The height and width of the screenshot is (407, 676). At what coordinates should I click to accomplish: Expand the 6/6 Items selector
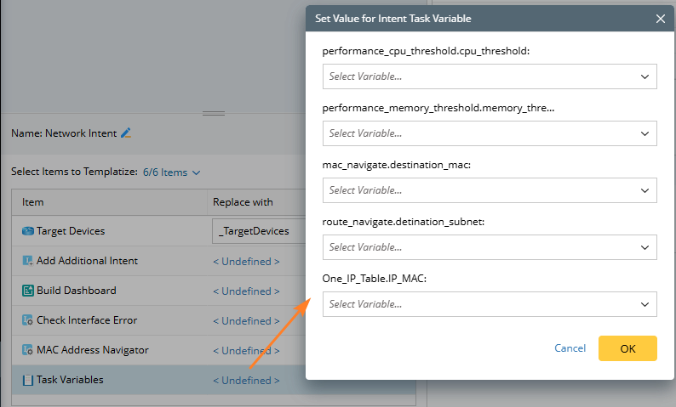pos(170,172)
